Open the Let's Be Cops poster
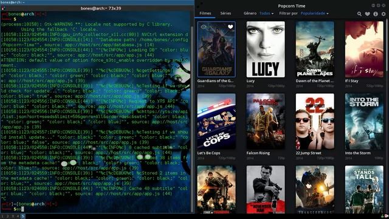The width and height of the screenshot is (389, 219). coord(216,122)
